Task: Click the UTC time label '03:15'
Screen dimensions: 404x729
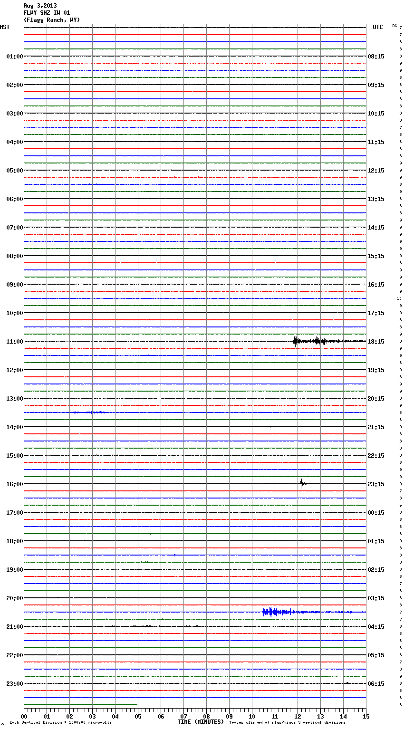Action: coord(376,598)
